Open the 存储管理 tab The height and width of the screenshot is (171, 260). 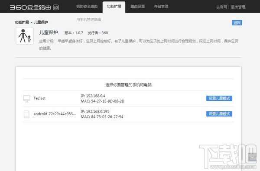click(x=161, y=6)
